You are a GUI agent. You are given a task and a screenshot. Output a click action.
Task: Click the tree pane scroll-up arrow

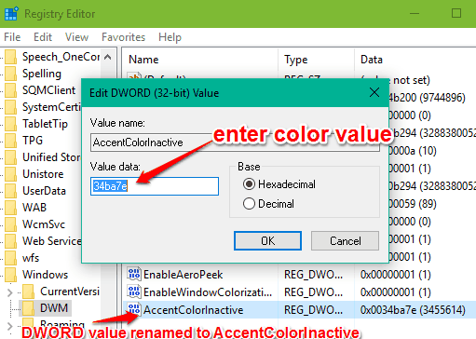click(x=107, y=57)
